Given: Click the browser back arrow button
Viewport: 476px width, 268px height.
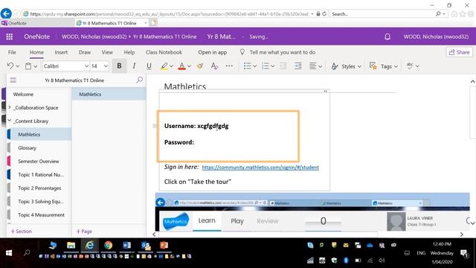Looking at the screenshot, I should 6,13.
